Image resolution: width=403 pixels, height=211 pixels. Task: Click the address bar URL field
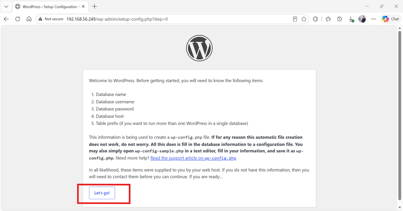click(x=177, y=19)
